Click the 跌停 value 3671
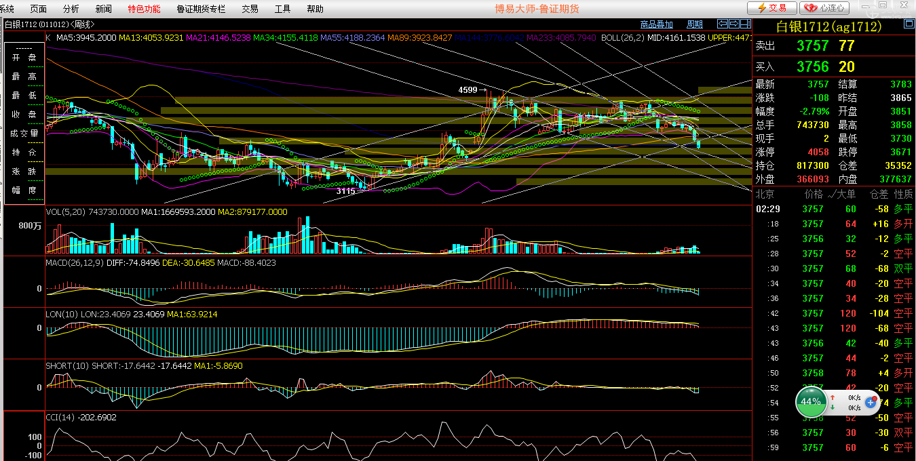 pos(901,152)
